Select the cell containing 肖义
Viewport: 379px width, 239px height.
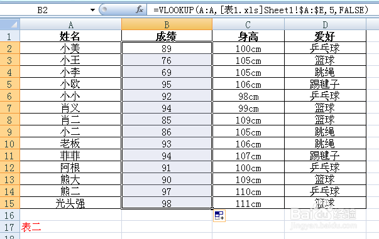pos(70,107)
